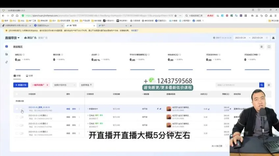Click the bid edit pencil in first row

(209, 109)
